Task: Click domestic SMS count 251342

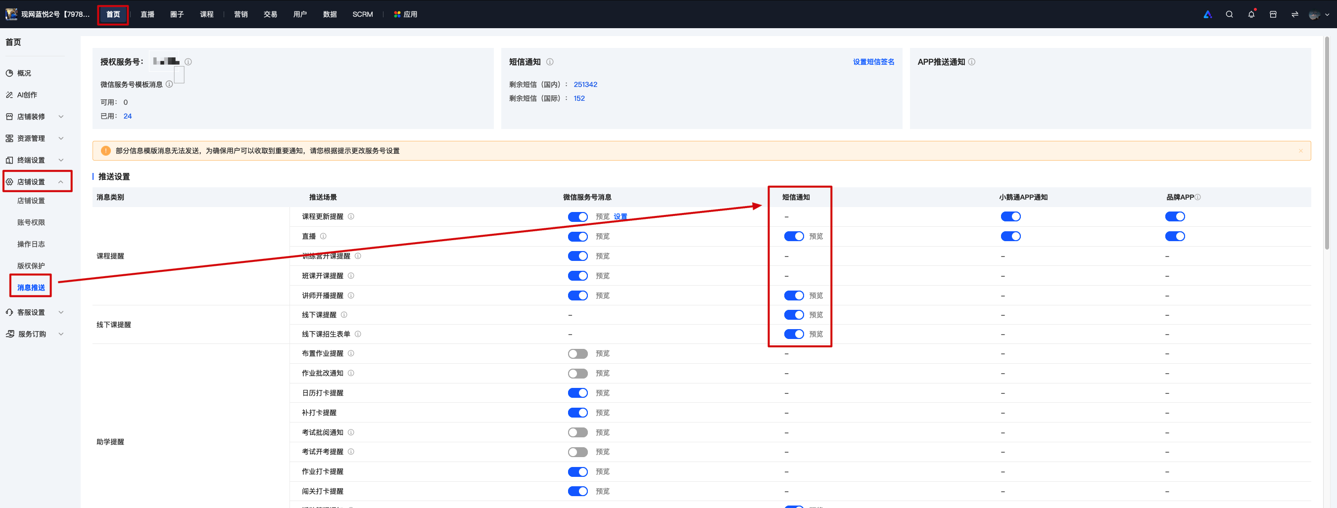Action: tap(585, 85)
